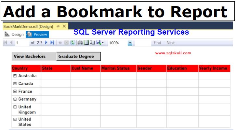Click the Canada country text
This screenshot has width=236, height=130.
[x=26, y=83]
